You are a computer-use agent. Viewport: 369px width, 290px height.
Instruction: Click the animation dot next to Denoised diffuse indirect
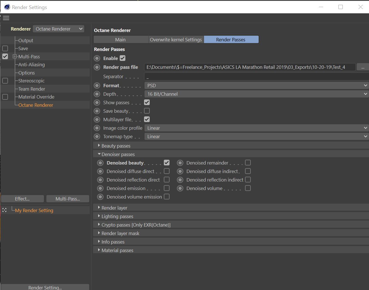pyautogui.click(x=180, y=171)
